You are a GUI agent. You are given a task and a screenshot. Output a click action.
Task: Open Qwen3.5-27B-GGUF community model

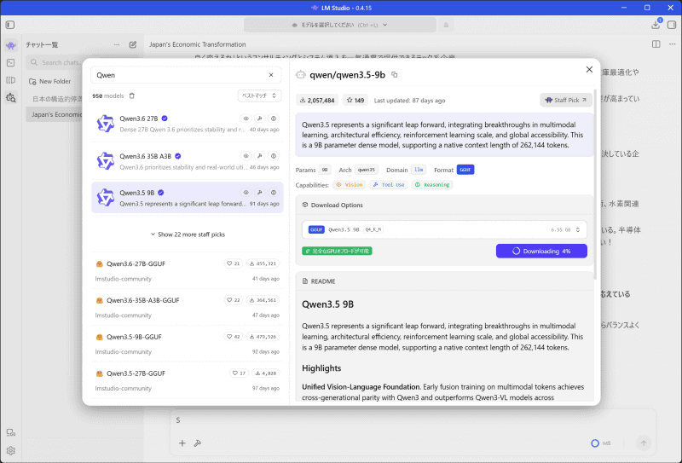tap(188, 380)
